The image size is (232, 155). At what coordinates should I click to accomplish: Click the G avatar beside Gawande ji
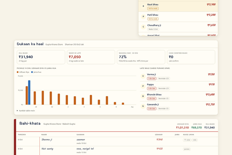143,106
